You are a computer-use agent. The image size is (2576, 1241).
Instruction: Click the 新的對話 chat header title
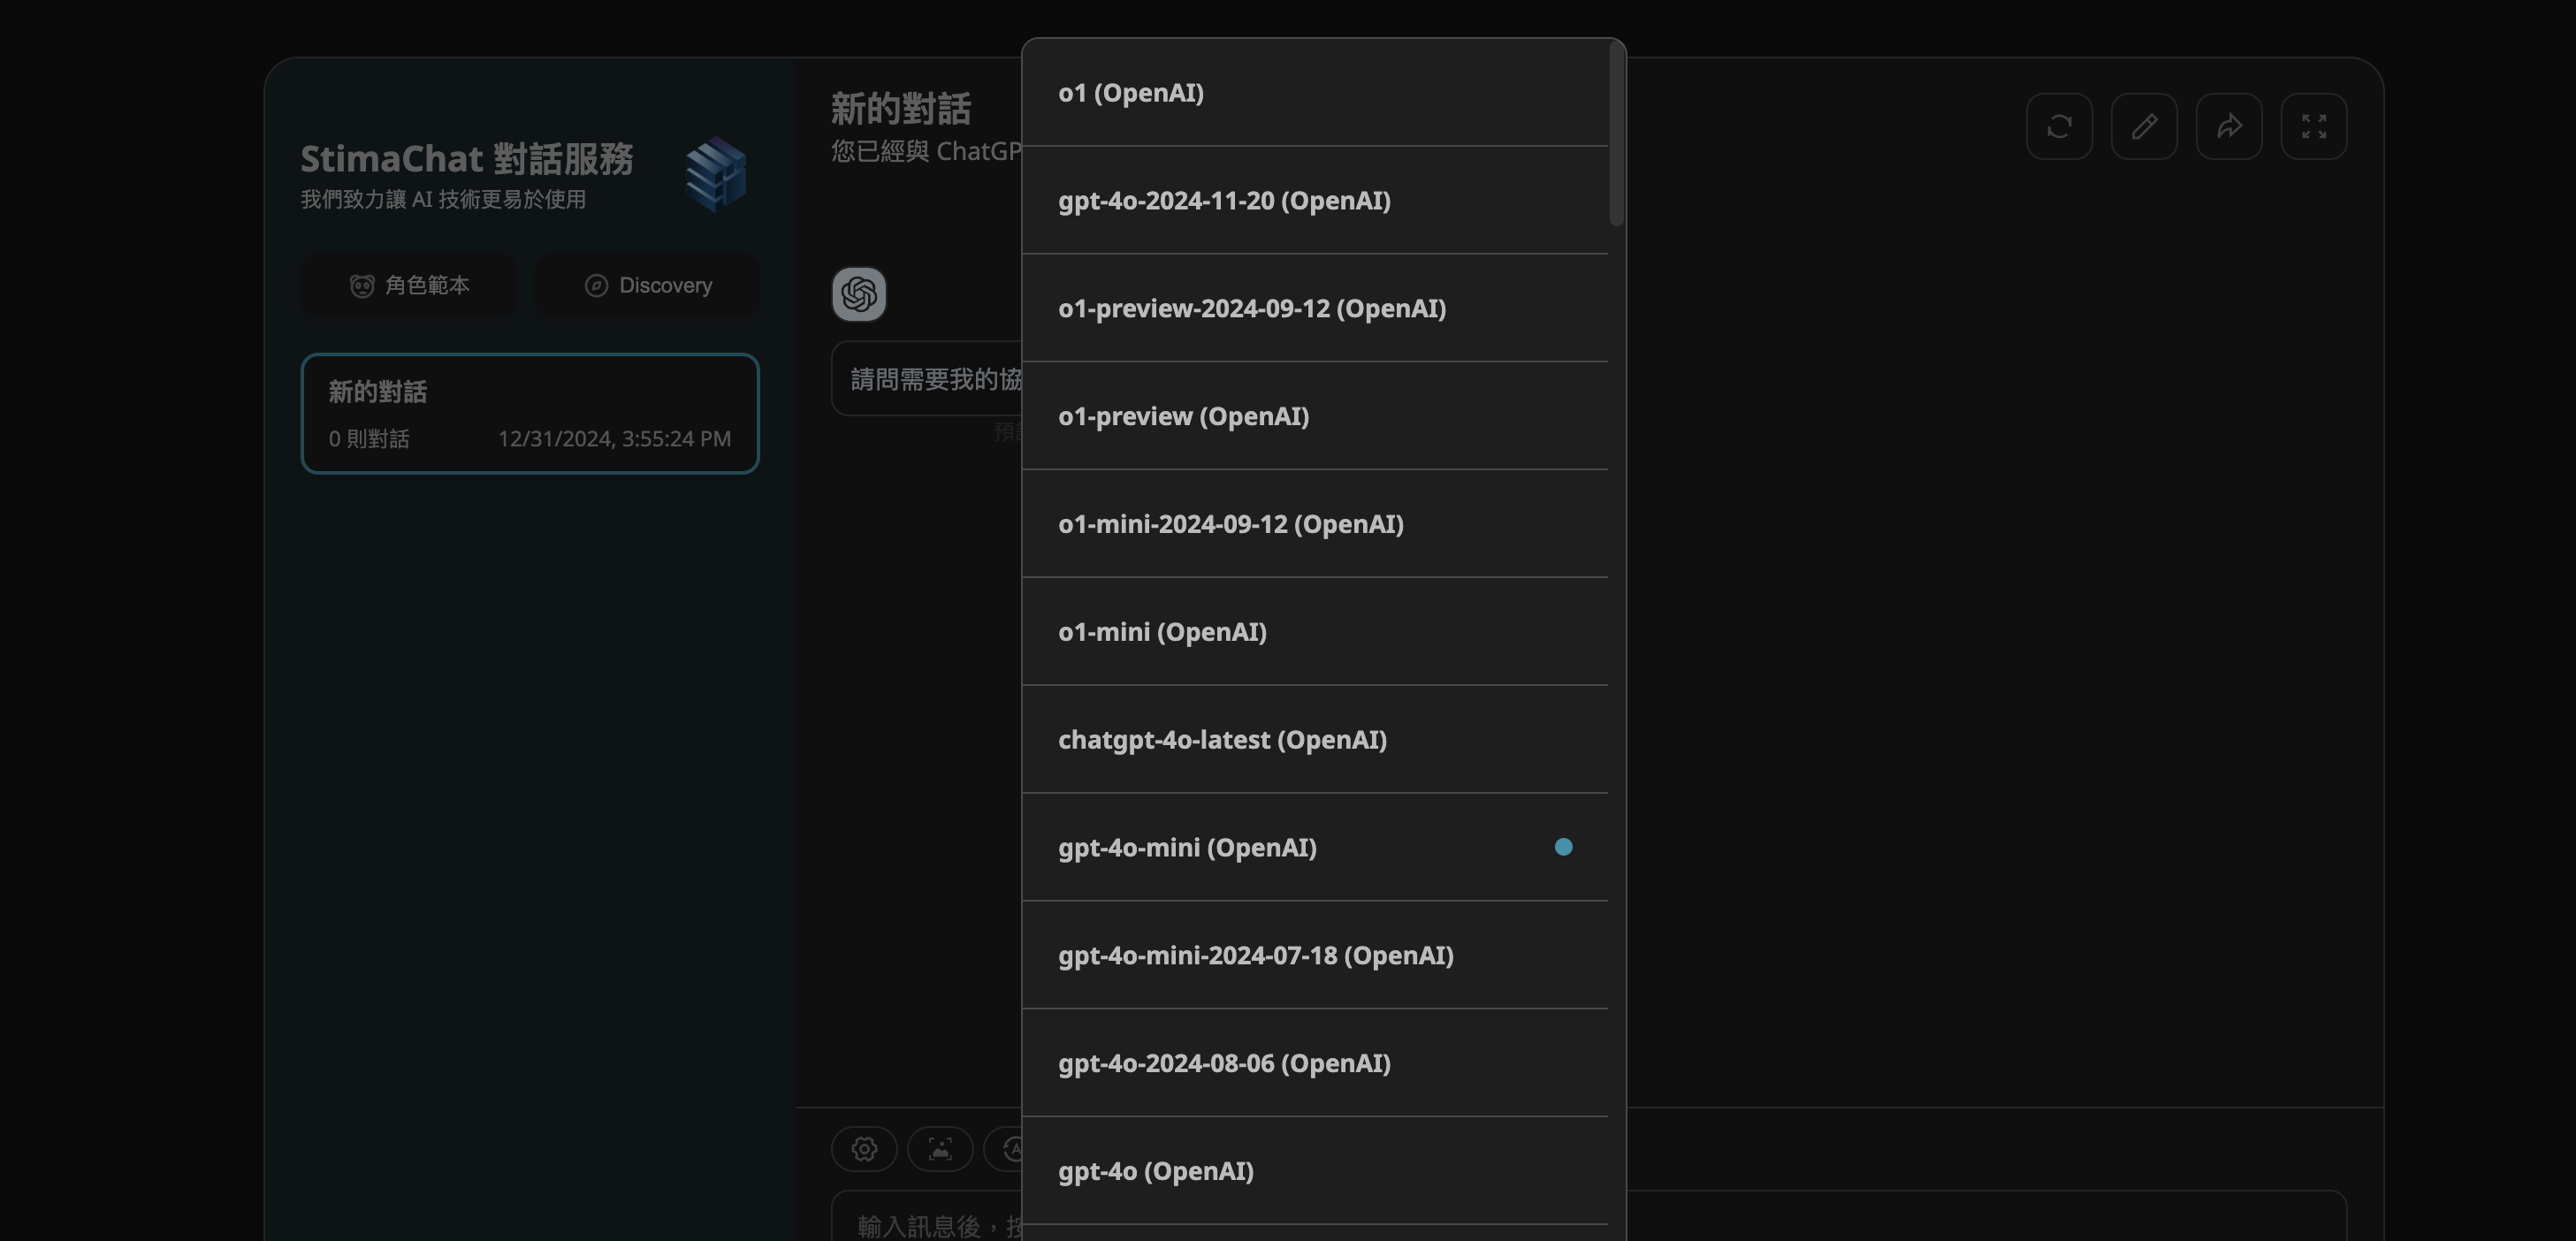tap(901, 109)
